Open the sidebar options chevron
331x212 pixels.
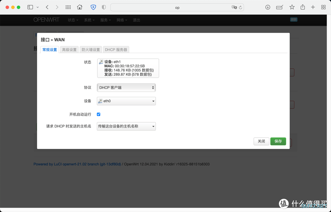(38, 7)
